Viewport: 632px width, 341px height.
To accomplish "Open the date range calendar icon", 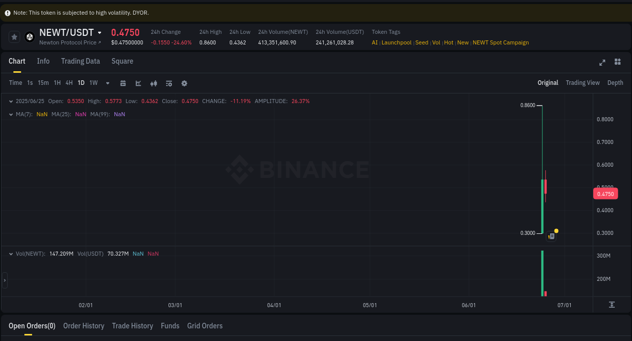I will (x=123, y=83).
